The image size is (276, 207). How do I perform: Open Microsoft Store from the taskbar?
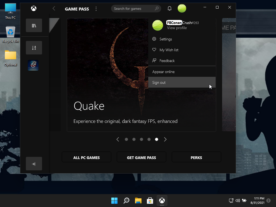(x=150, y=201)
